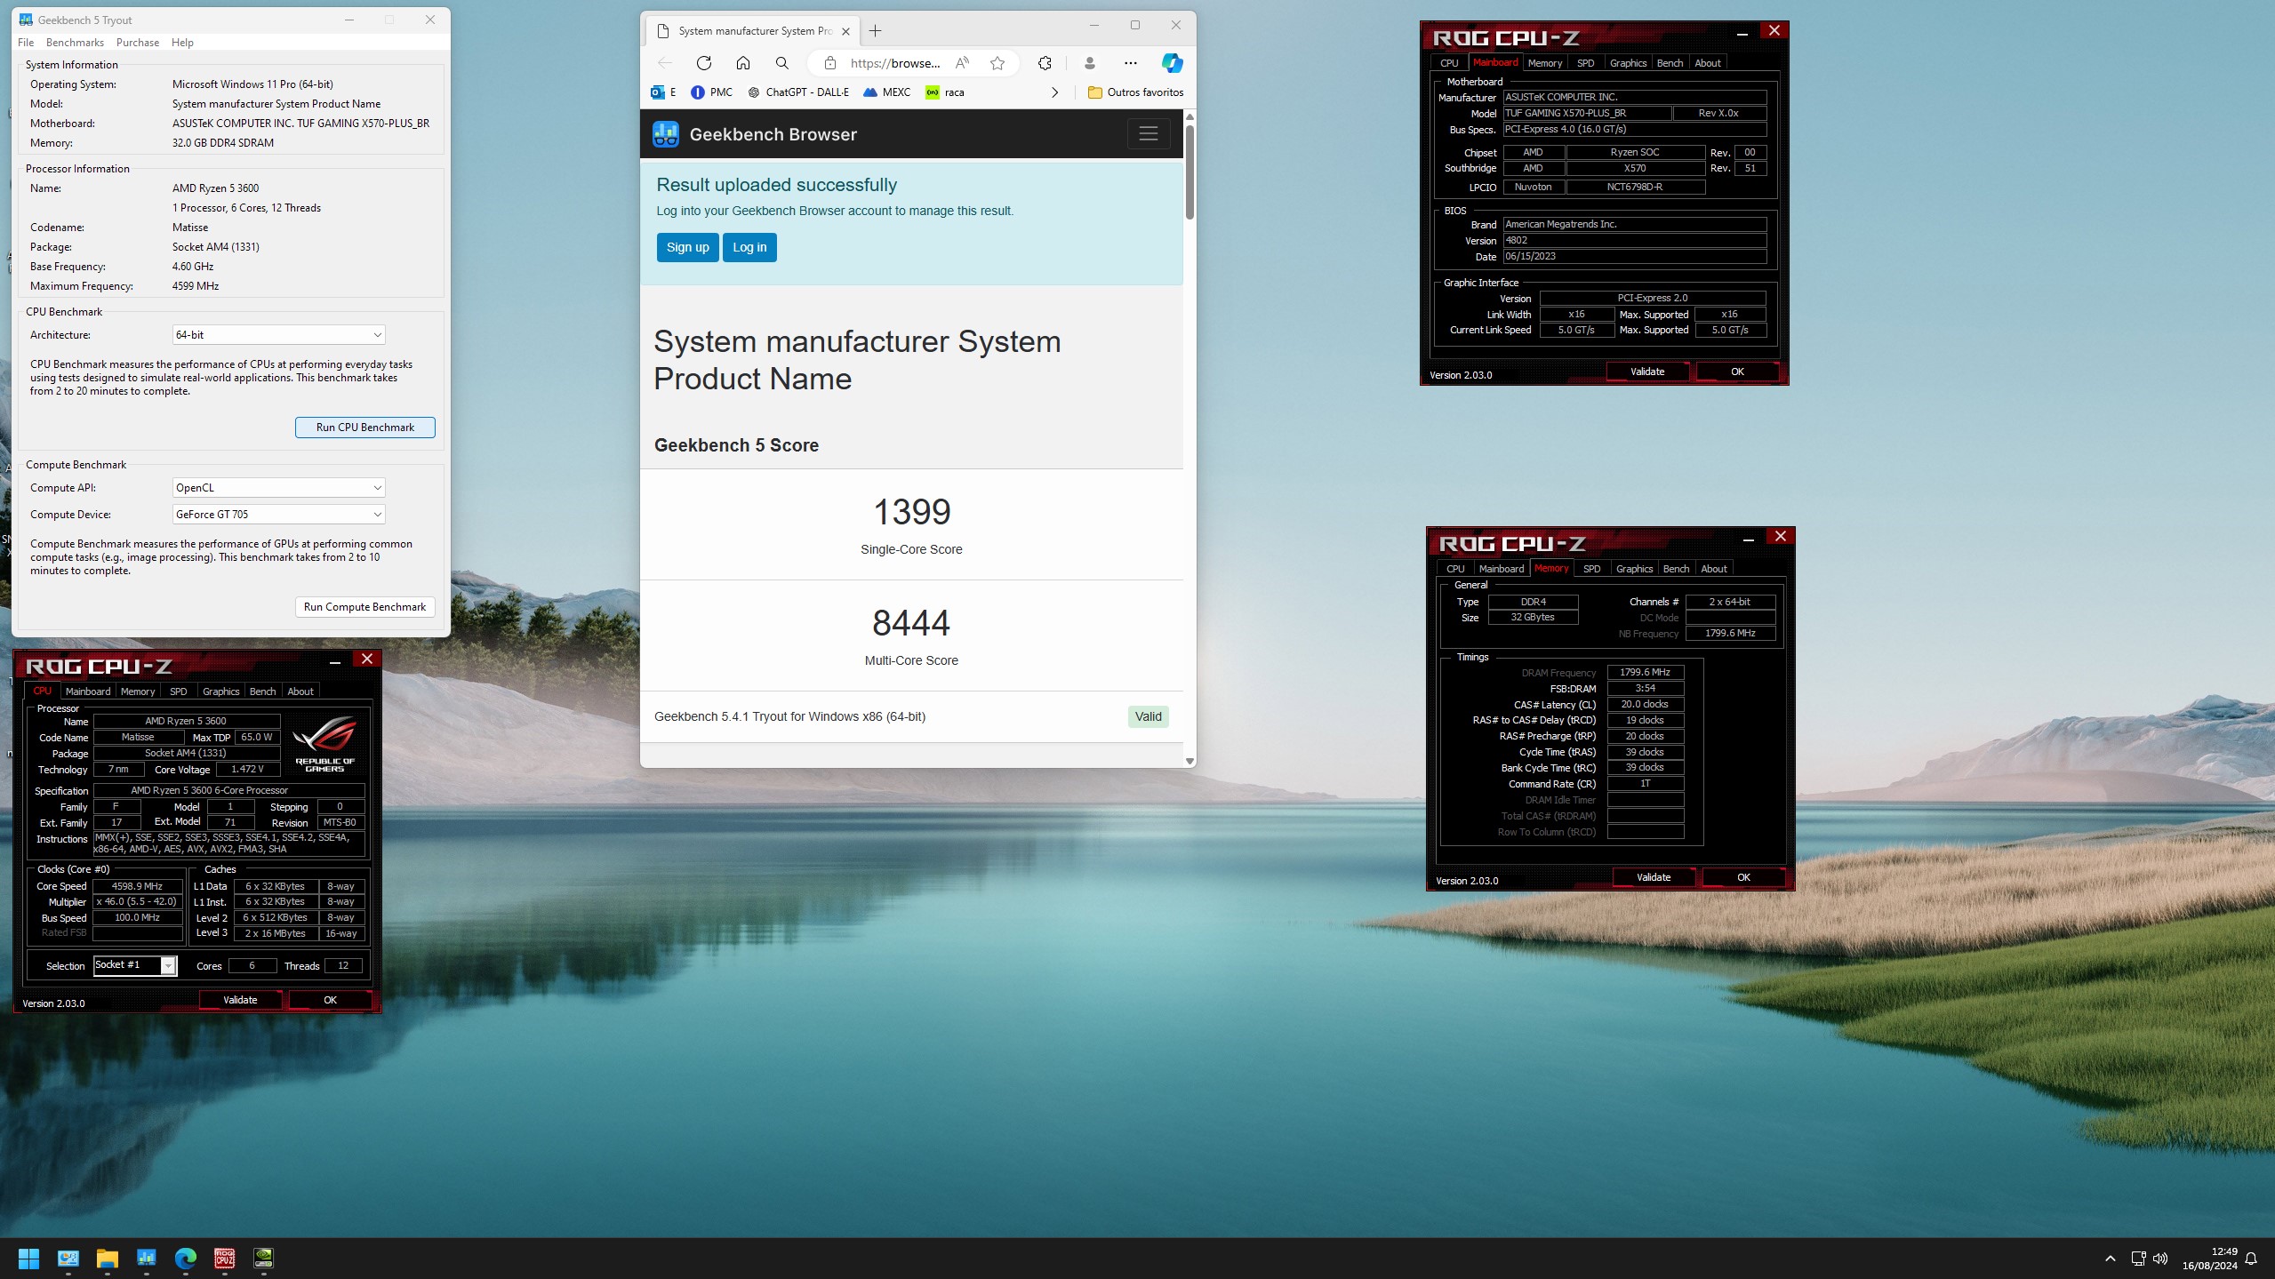Open the MEXC bookmark

pos(887,92)
